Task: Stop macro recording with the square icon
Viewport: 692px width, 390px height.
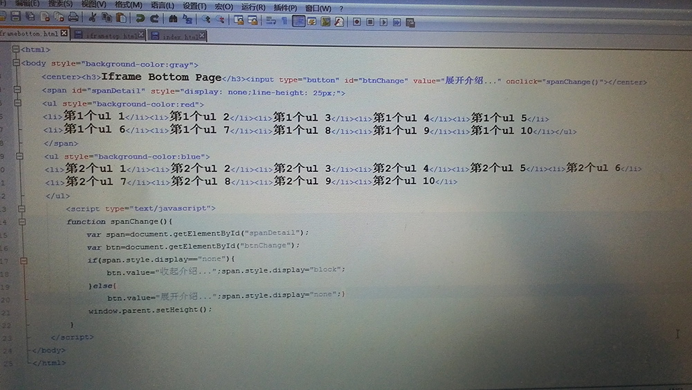Action: (x=370, y=21)
